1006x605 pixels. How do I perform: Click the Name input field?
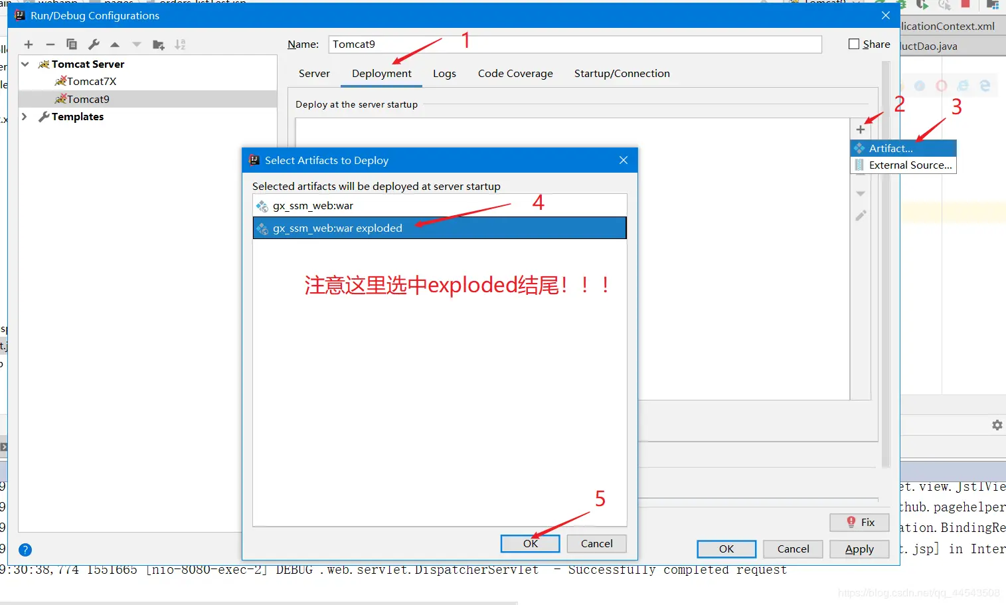tap(575, 44)
